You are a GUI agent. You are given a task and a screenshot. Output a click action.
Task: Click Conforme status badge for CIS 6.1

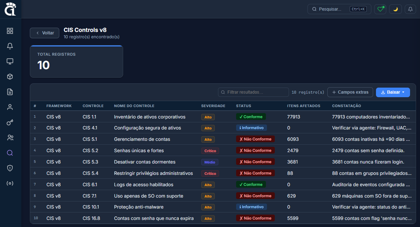click(x=251, y=184)
